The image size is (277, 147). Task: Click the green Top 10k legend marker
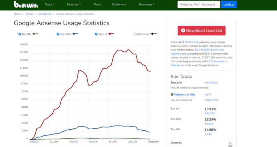[35, 34]
